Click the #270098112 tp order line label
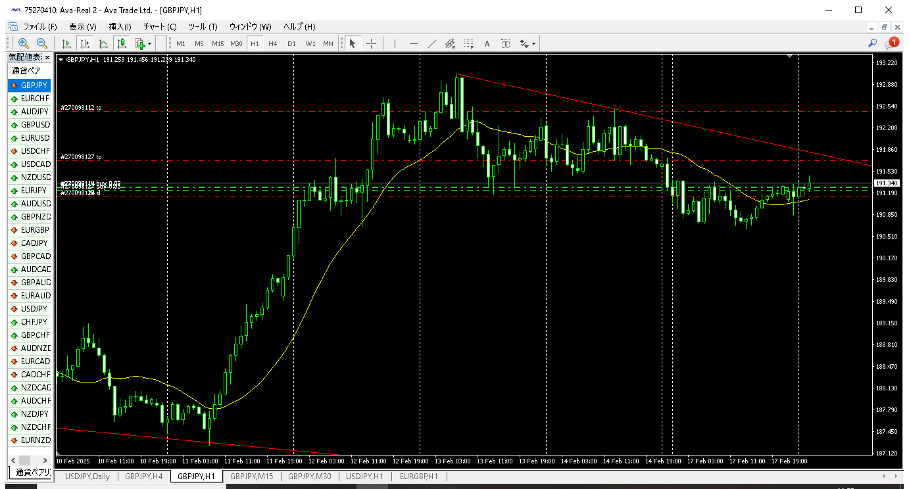This screenshot has width=909, height=489. 81,107
